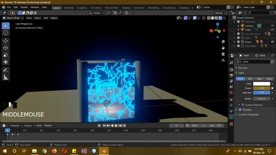Open the Add menu in viewport header
The width and height of the screenshot is (276, 155).
pyautogui.click(x=46, y=18)
